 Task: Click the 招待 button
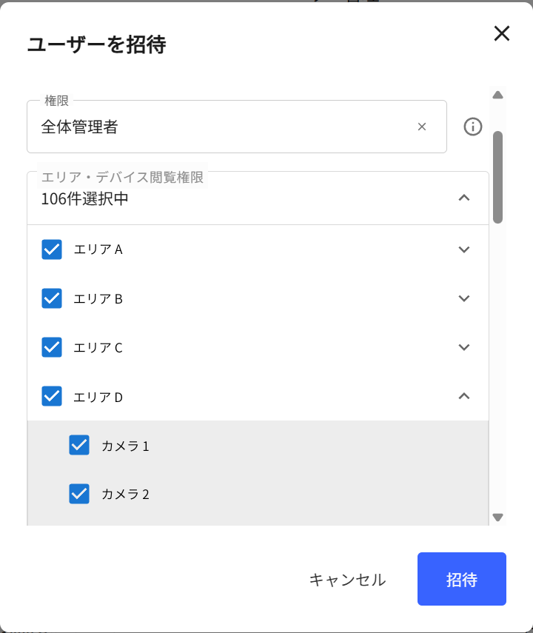coord(461,579)
